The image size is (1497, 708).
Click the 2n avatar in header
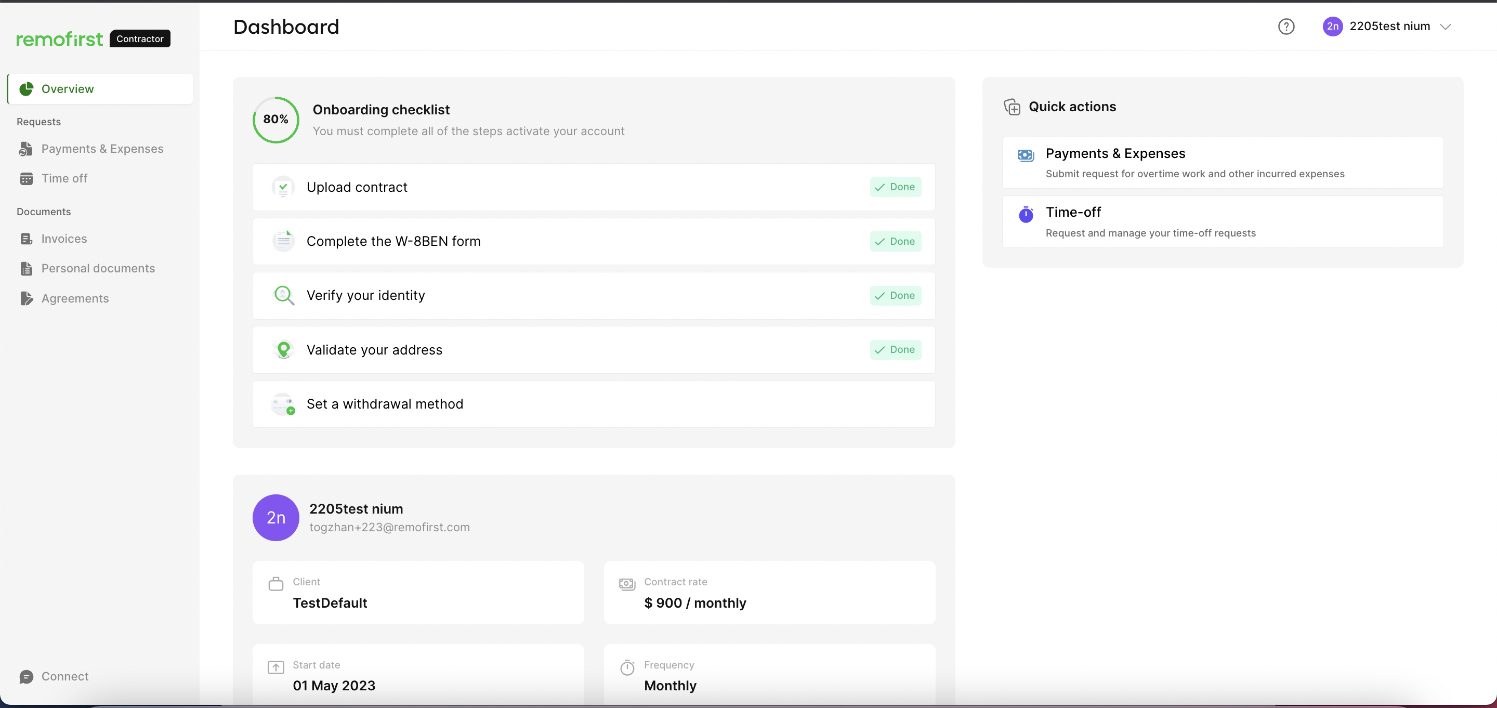point(1333,27)
